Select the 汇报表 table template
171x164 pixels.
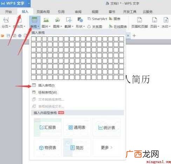point(48,127)
